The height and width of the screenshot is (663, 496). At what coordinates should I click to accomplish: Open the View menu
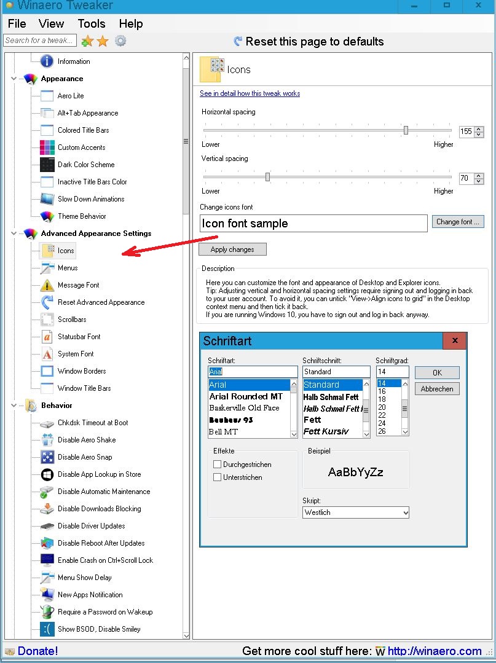pos(51,24)
